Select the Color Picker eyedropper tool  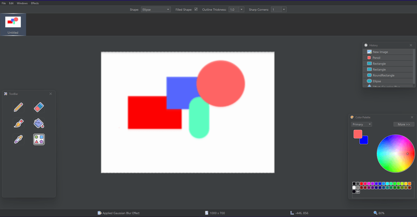(19, 139)
